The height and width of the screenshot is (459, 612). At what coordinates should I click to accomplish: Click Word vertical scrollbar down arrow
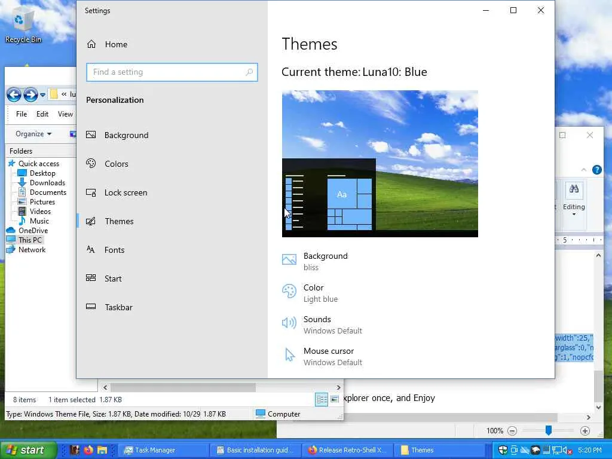598,408
